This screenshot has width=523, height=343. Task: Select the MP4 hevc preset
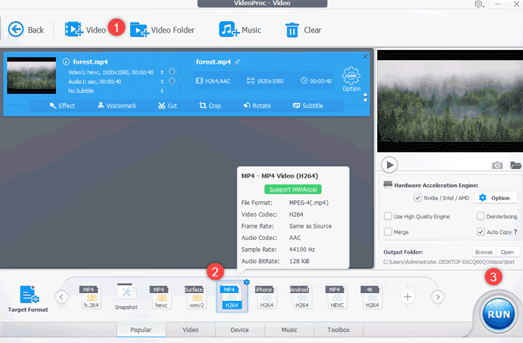161,297
